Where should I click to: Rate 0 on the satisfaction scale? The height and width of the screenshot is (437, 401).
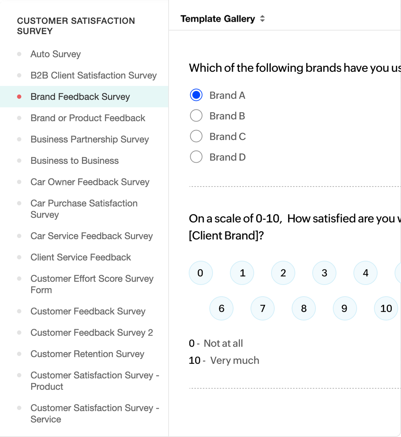200,273
